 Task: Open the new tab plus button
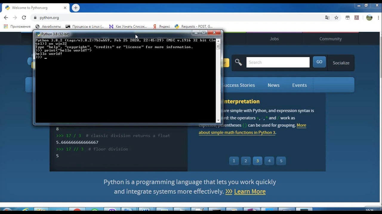pos(76,8)
